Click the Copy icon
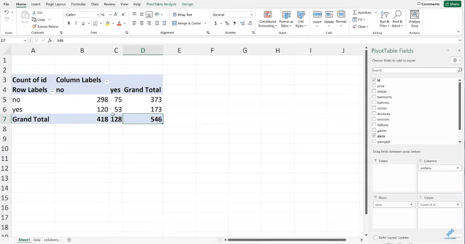This screenshot has width=465, height=244. [x=34, y=20]
